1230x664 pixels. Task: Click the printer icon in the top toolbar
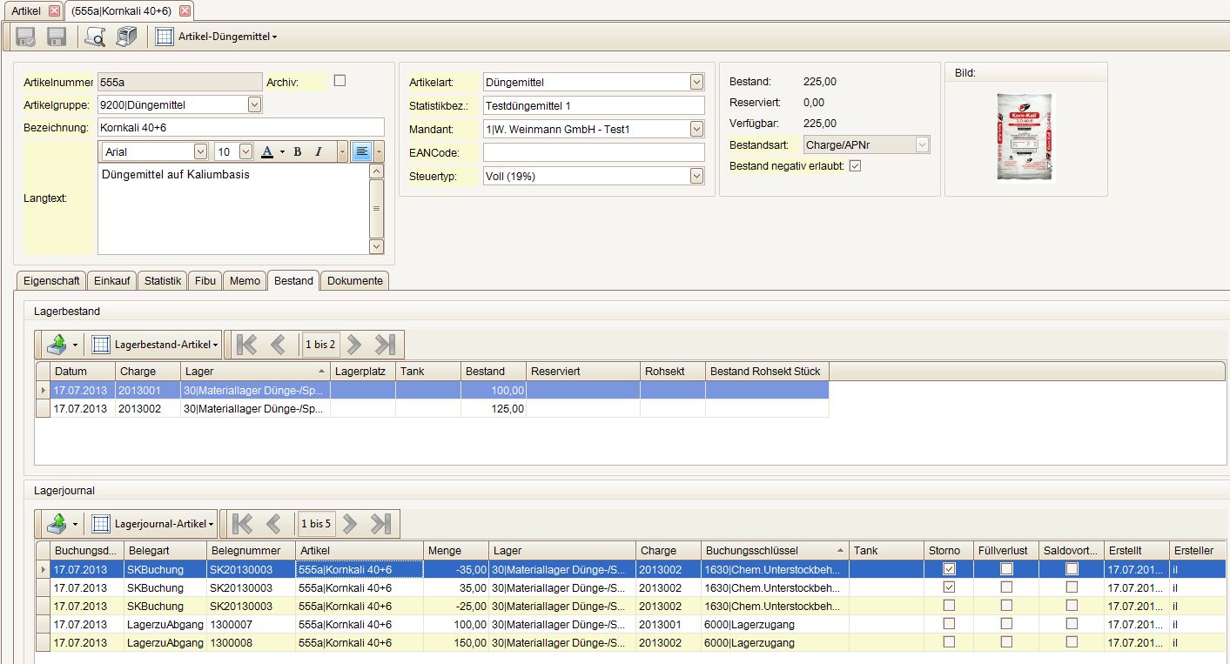point(127,37)
